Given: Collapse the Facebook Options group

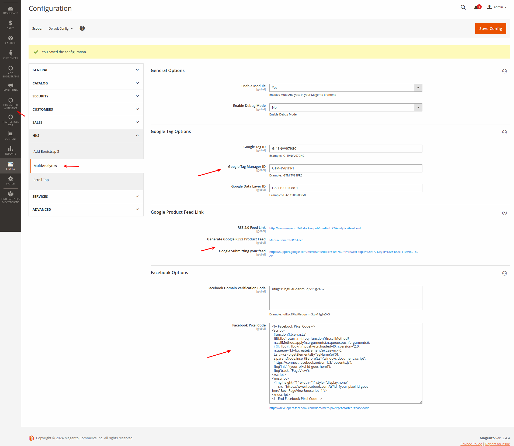Looking at the screenshot, I should click(505, 273).
